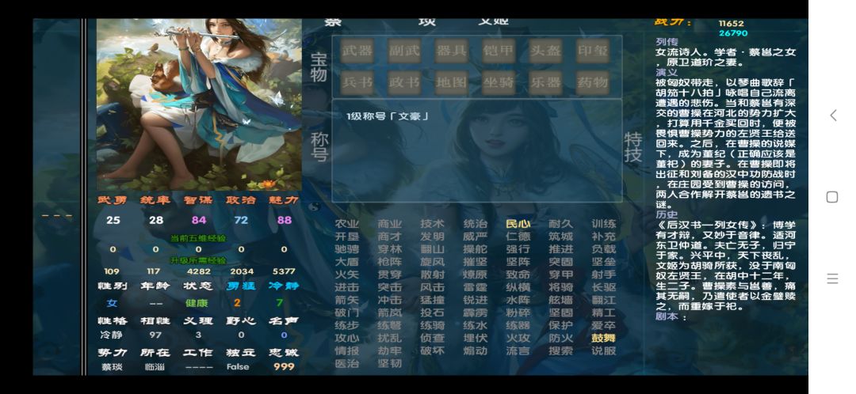
Task: Click the 当前五维经验 label
Action: [199, 238]
